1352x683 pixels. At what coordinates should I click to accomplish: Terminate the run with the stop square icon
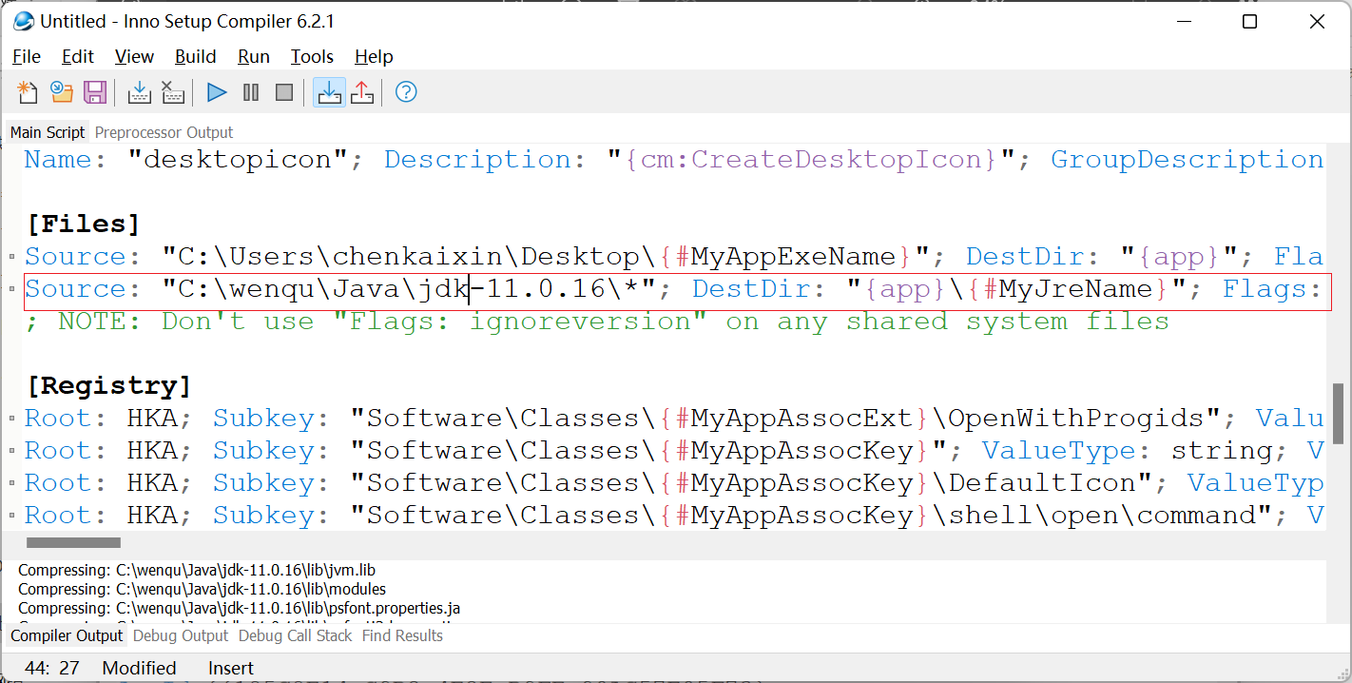tap(284, 92)
